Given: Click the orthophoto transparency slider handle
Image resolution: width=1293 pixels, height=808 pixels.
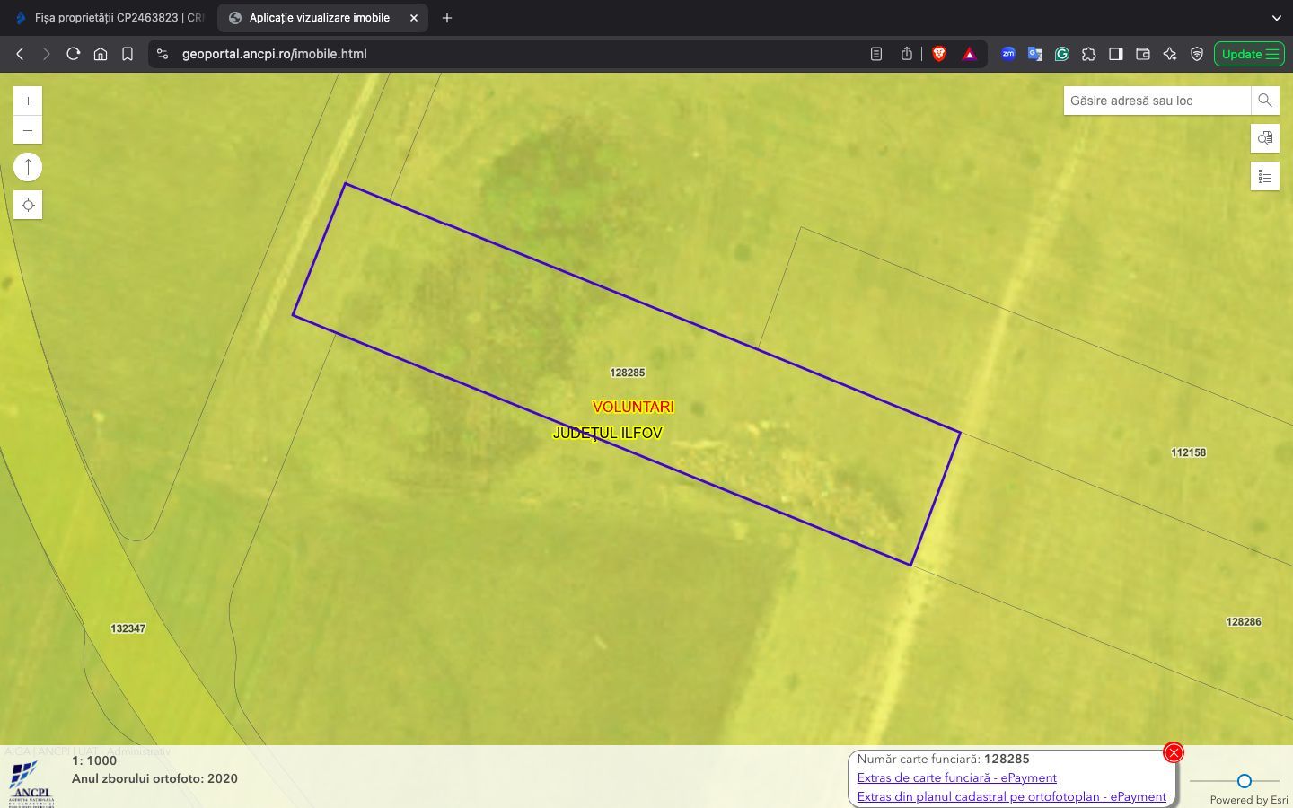Looking at the screenshot, I should (x=1244, y=781).
